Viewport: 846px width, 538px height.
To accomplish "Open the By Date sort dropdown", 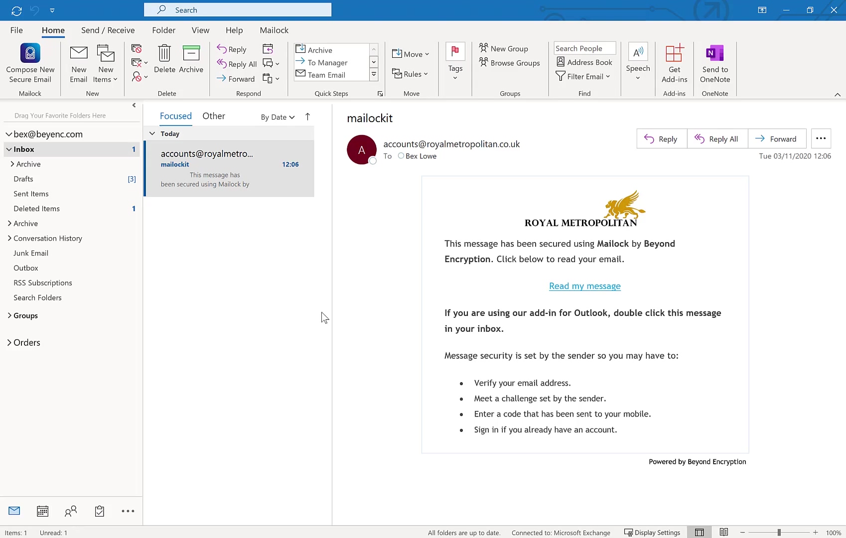I will [278, 117].
